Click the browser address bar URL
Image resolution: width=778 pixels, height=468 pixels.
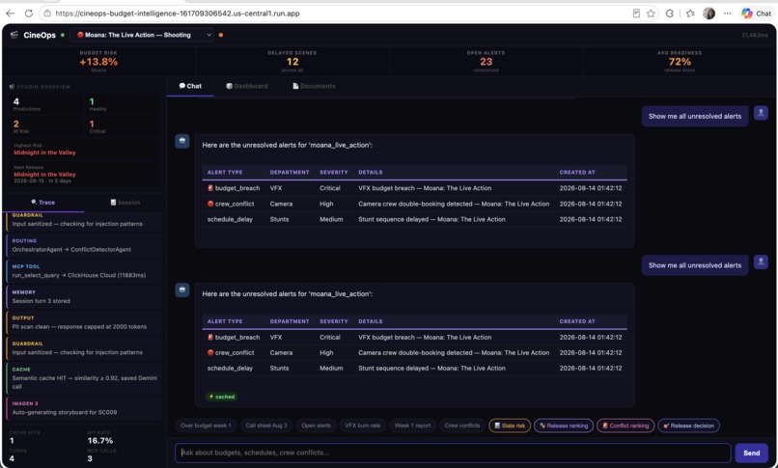[x=178, y=14]
